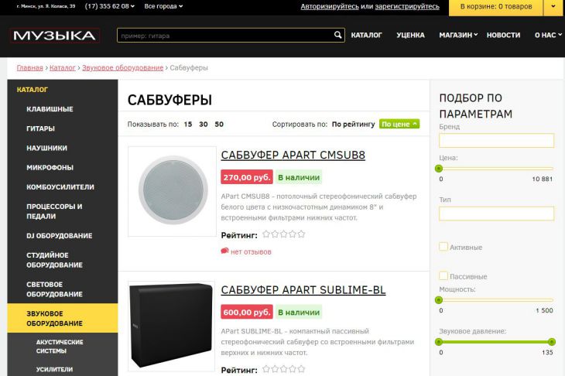565x376 pixels.
Task: Click the зарегистрируйтесь link
Action: pyautogui.click(x=407, y=6)
